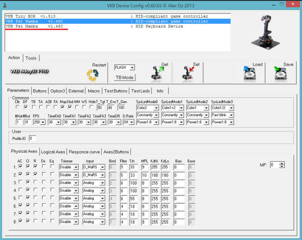
Task: Click the T_Gen field showing 100
Action: coord(121,108)
